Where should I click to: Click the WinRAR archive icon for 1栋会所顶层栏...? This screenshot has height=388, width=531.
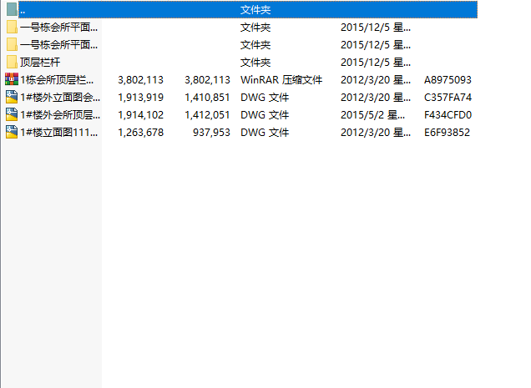click(x=12, y=79)
